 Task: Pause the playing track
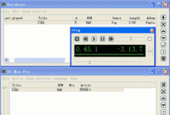[x=102, y=39]
